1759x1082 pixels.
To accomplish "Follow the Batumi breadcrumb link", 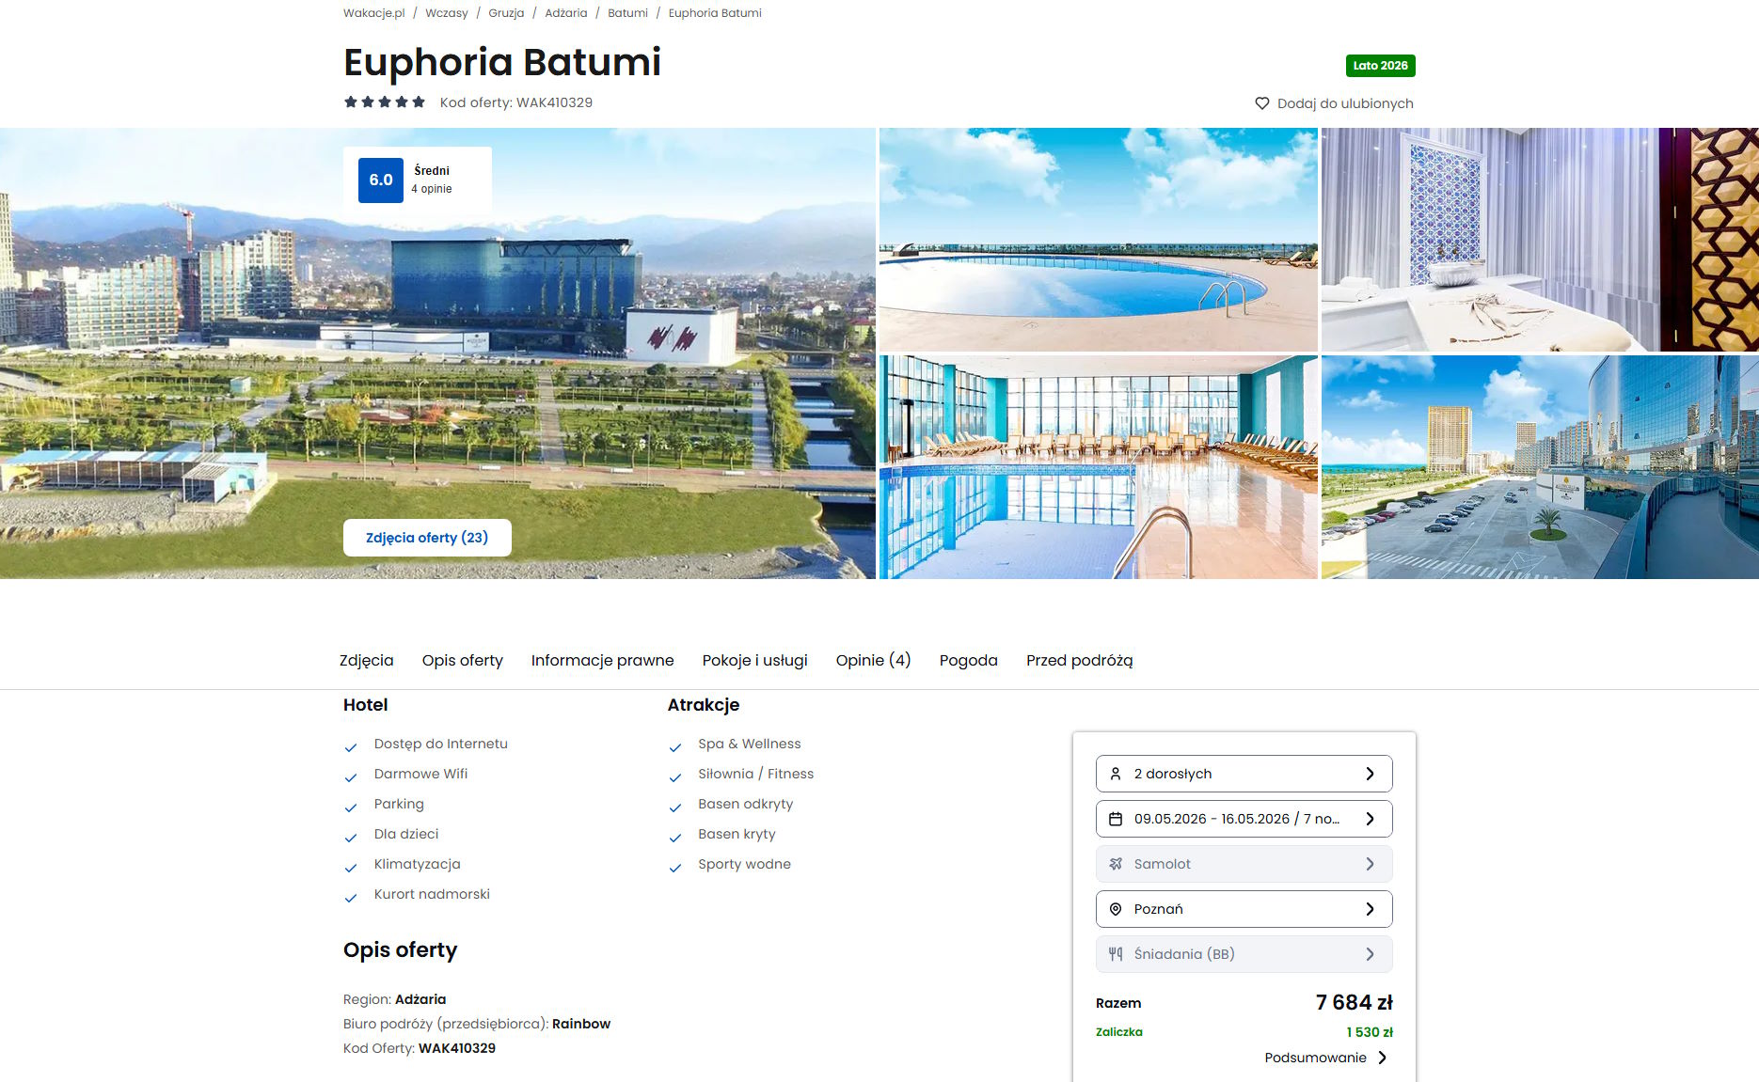I will click(627, 13).
